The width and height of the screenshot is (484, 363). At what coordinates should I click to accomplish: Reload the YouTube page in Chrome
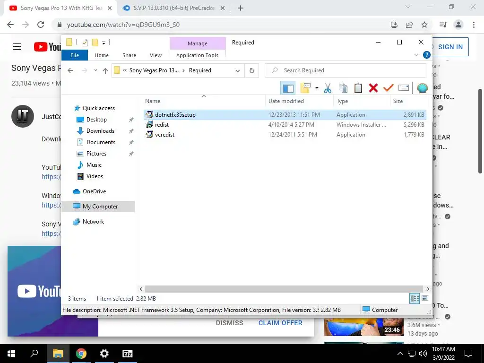coord(41,25)
